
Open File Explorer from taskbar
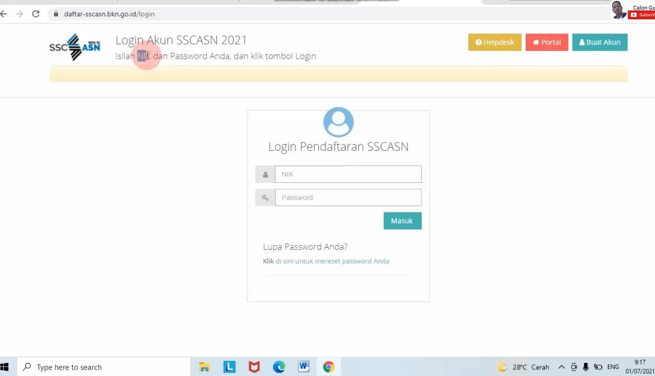click(204, 367)
